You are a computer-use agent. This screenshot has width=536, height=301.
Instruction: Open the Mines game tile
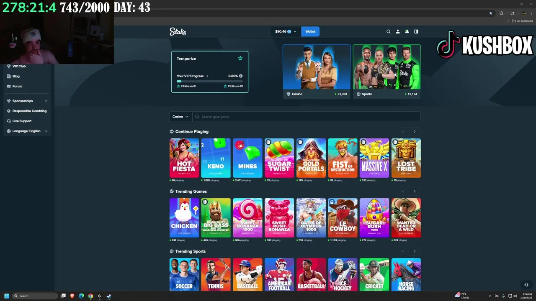pyautogui.click(x=247, y=158)
